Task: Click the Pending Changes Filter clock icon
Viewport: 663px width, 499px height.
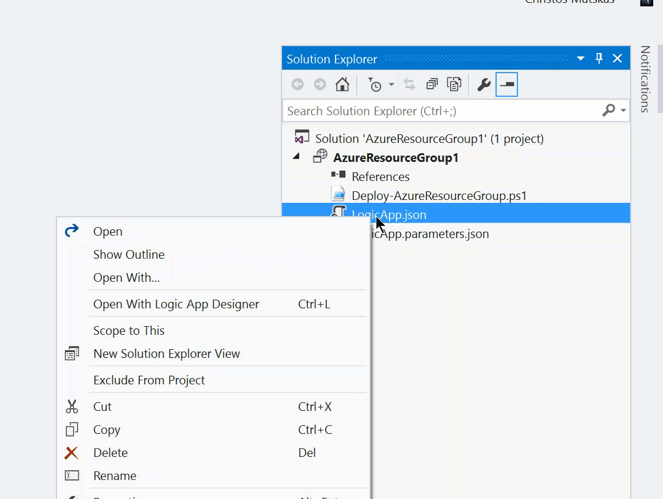Action: point(375,85)
